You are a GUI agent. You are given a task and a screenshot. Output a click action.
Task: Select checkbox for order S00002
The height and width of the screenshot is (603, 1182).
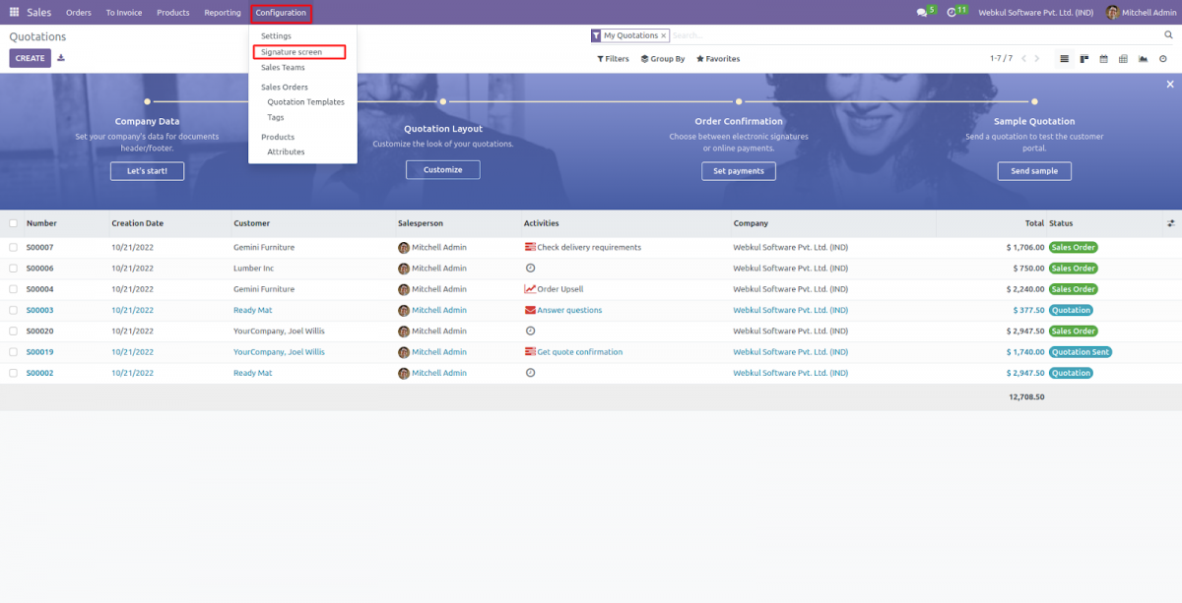click(14, 373)
